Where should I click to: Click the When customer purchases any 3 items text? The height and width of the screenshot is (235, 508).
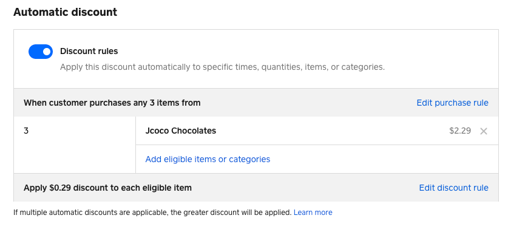(x=112, y=103)
